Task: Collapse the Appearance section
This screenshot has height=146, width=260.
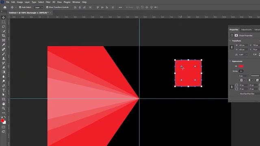Action: click(230, 61)
